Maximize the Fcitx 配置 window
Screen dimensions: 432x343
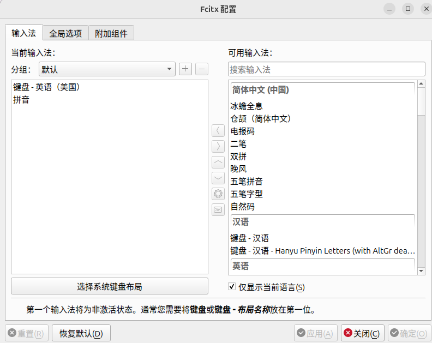pos(408,9)
